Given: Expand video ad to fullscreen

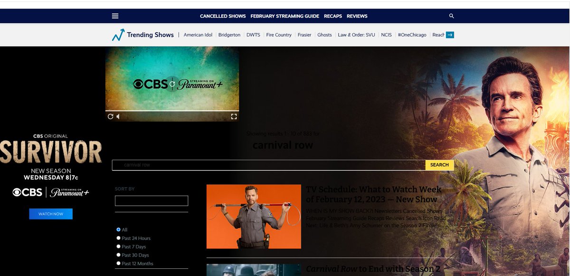Looking at the screenshot, I should coord(234,116).
